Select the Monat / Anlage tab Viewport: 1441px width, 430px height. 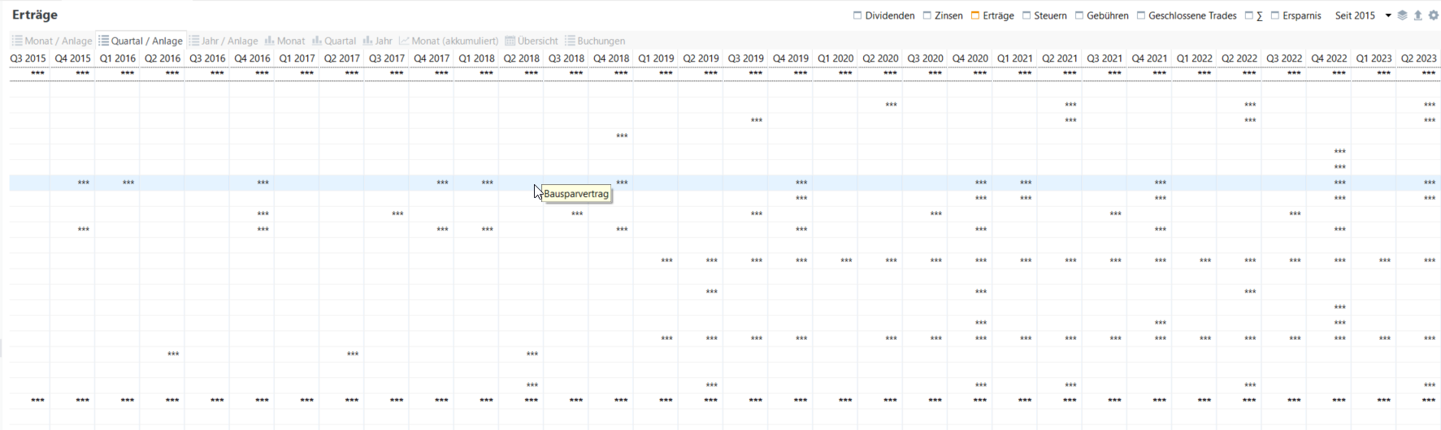[51, 41]
